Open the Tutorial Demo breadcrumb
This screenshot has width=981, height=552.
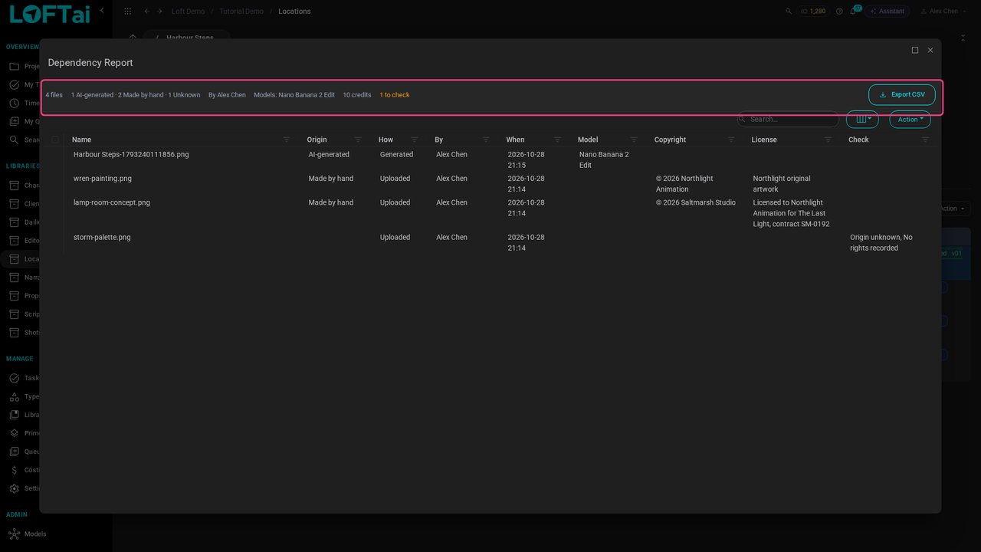pos(241,11)
